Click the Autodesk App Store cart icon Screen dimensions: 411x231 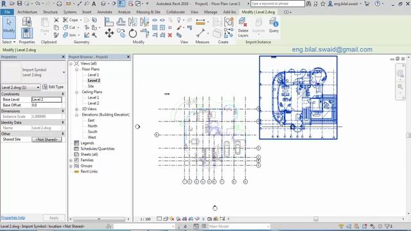[367, 4]
